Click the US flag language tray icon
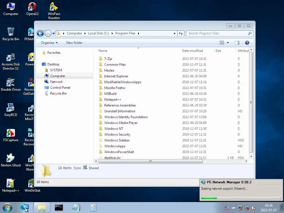The image size is (284, 213). click(227, 208)
